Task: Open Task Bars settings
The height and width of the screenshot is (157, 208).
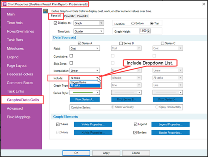Action: tap(15, 40)
